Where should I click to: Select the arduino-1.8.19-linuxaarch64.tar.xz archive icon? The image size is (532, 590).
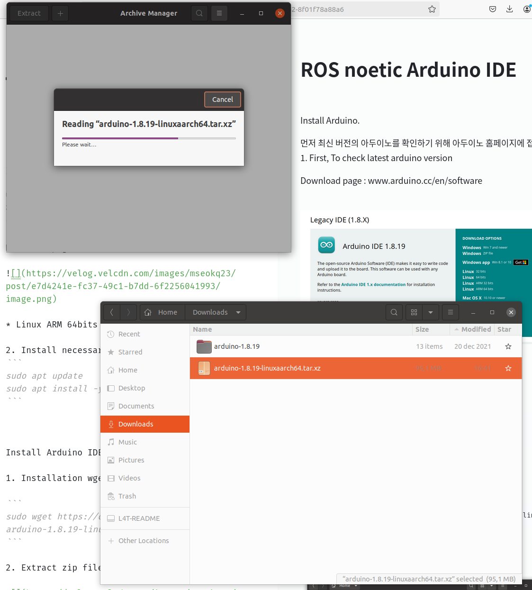point(204,368)
